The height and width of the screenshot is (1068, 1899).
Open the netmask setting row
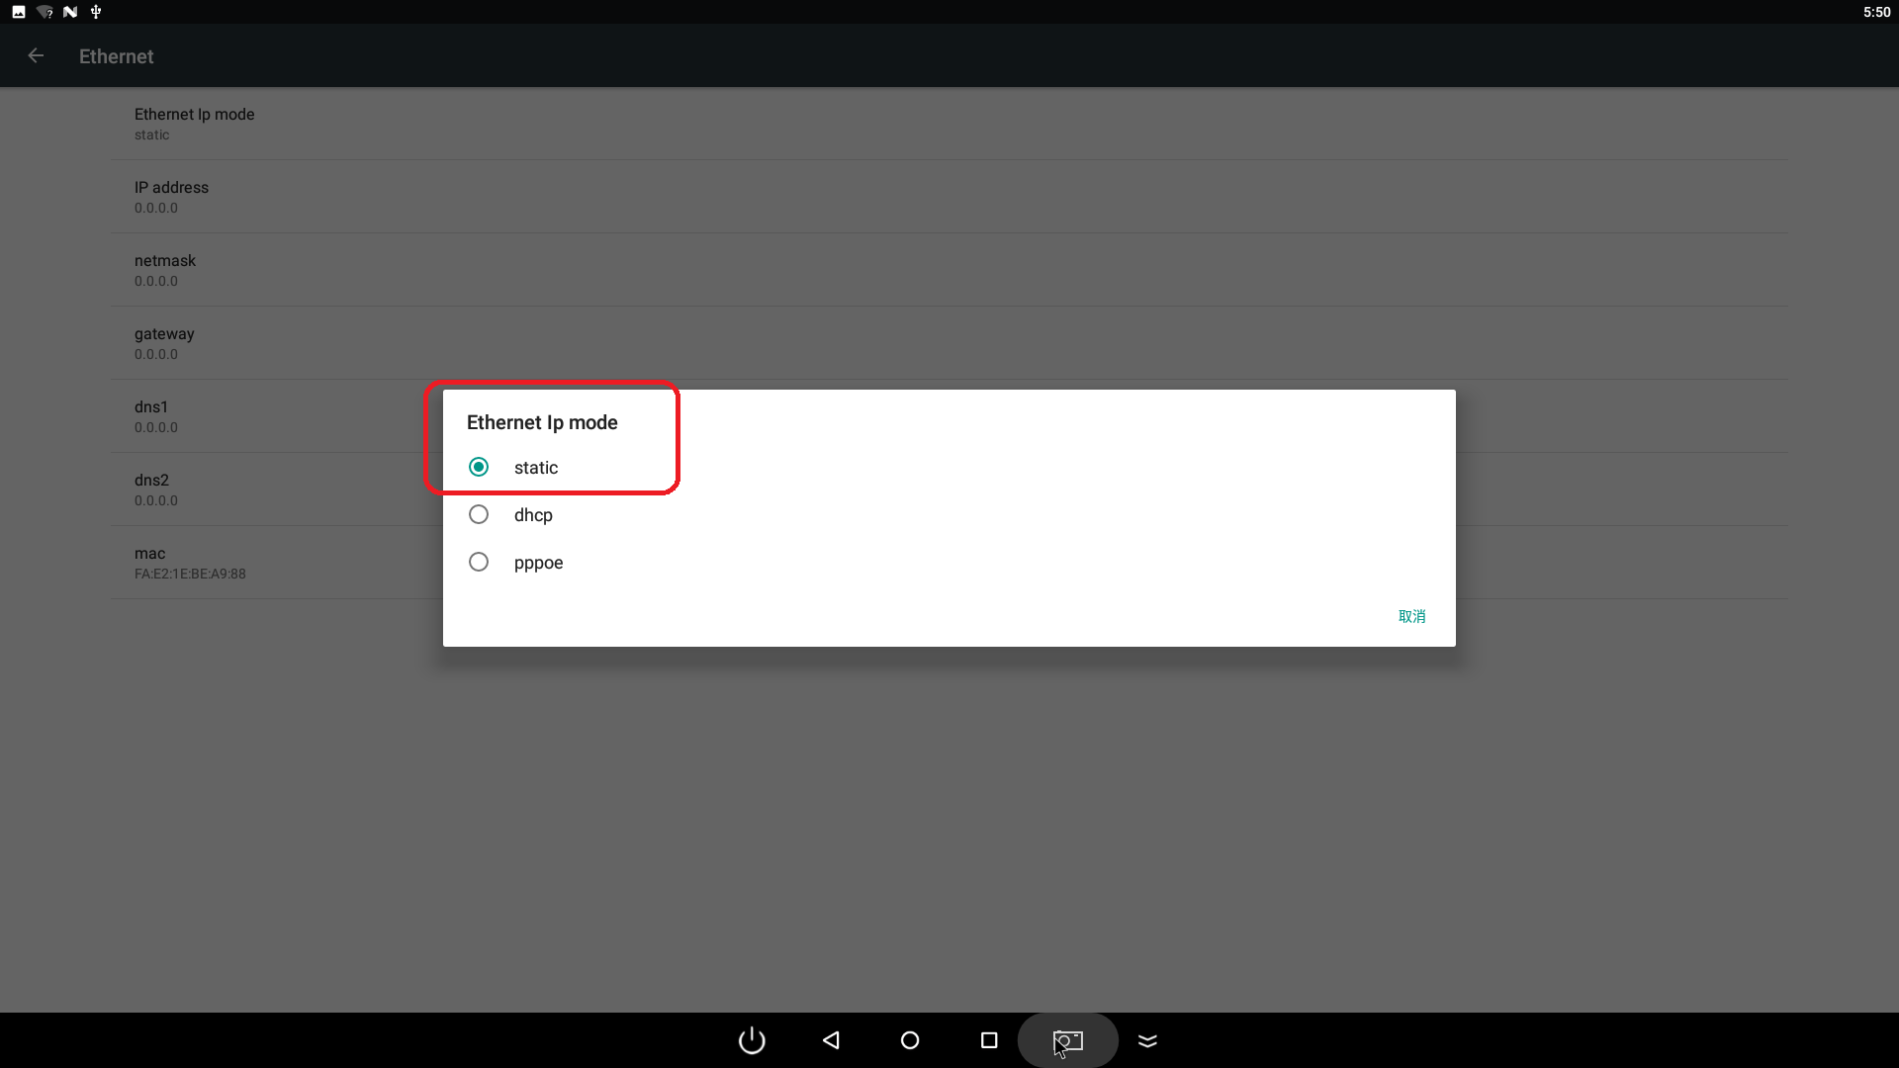coord(165,270)
